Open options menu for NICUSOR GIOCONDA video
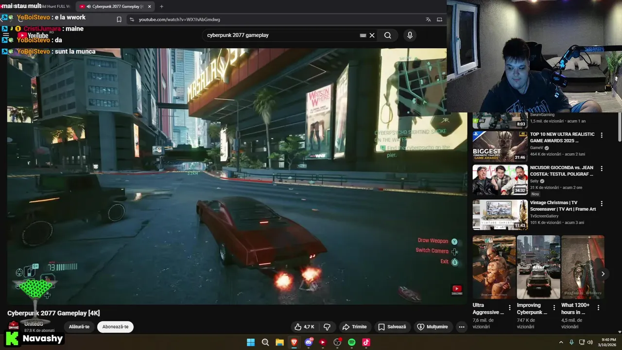The height and width of the screenshot is (350, 622). click(602, 169)
